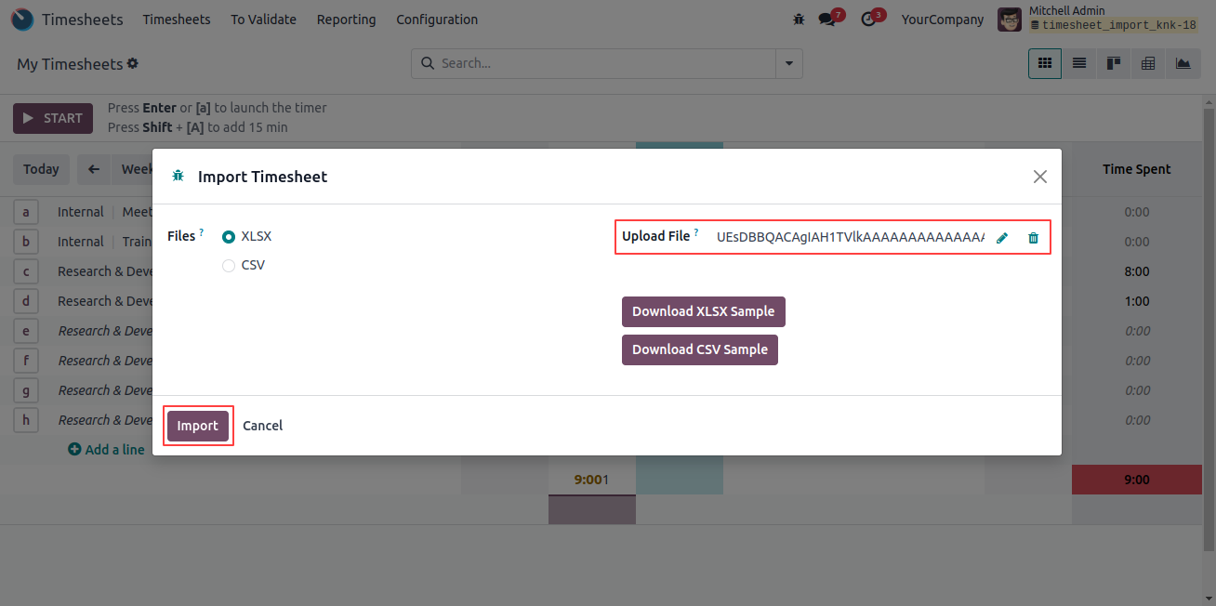Select the XLSX file type radio

(229, 237)
